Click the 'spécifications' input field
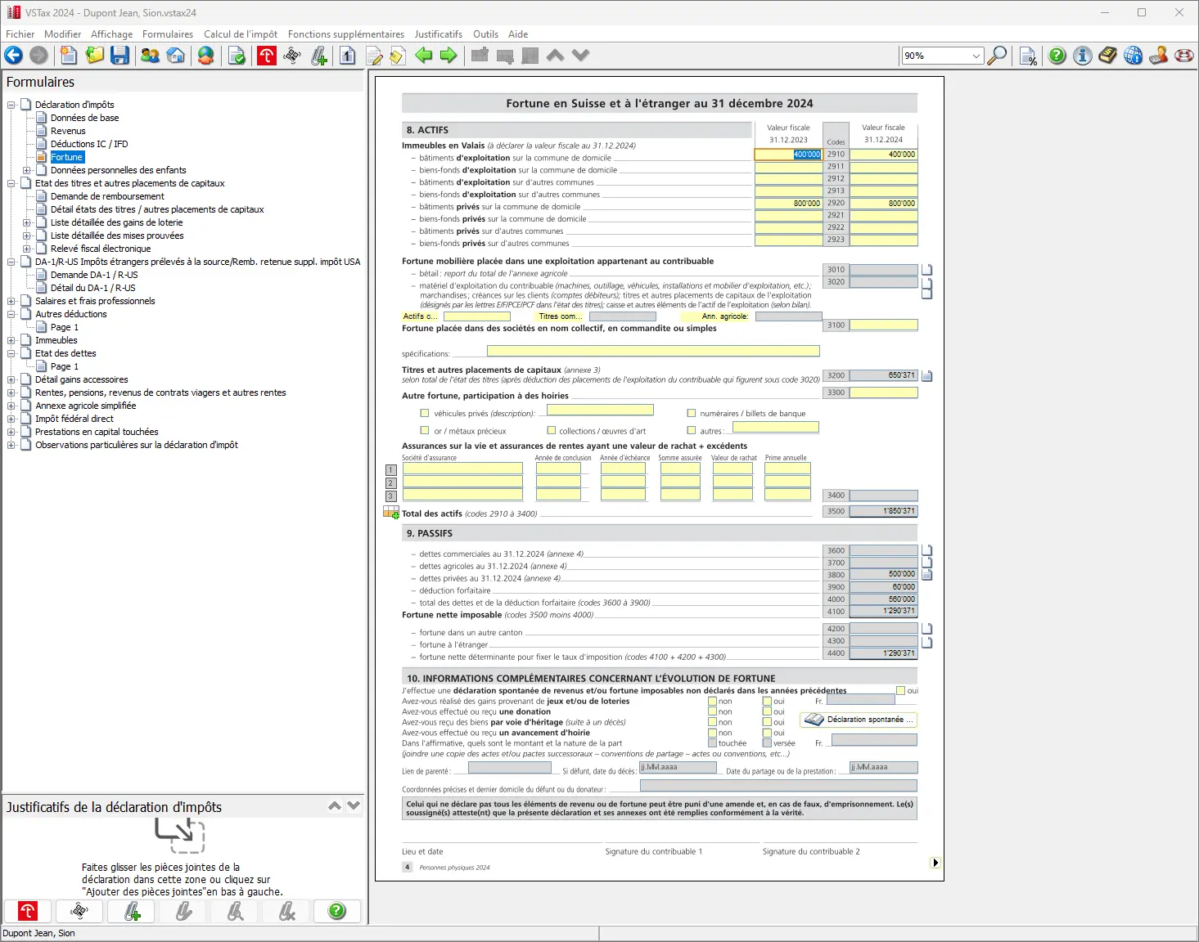Image resolution: width=1199 pixels, height=942 pixels. coord(652,351)
